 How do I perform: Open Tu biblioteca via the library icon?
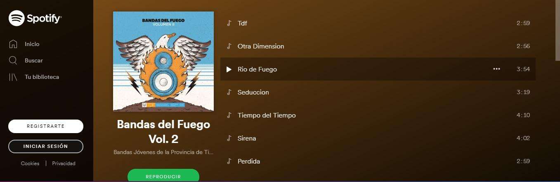tap(13, 77)
